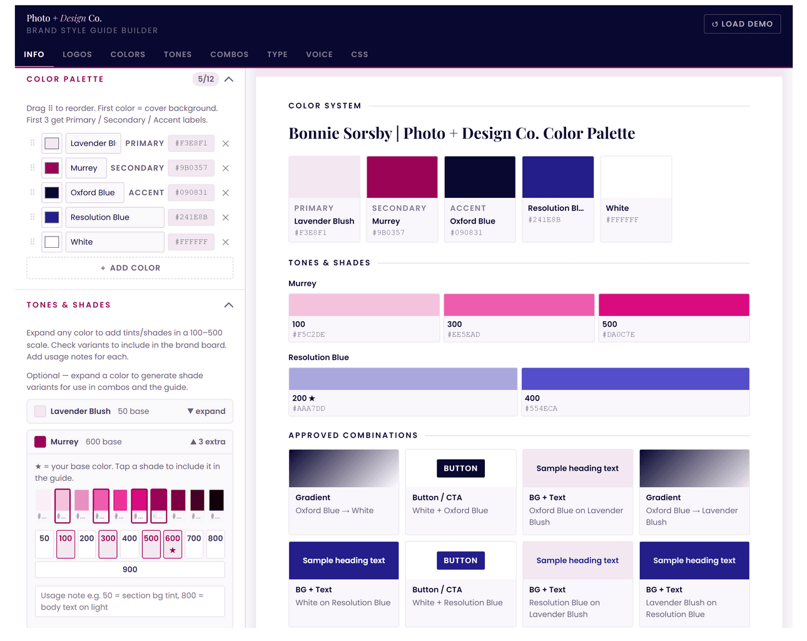
Task: Click the star on Murrey shade 600
Action: coord(173,551)
